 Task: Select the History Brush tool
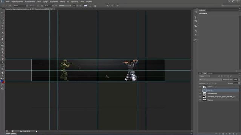click(x=2, y=42)
